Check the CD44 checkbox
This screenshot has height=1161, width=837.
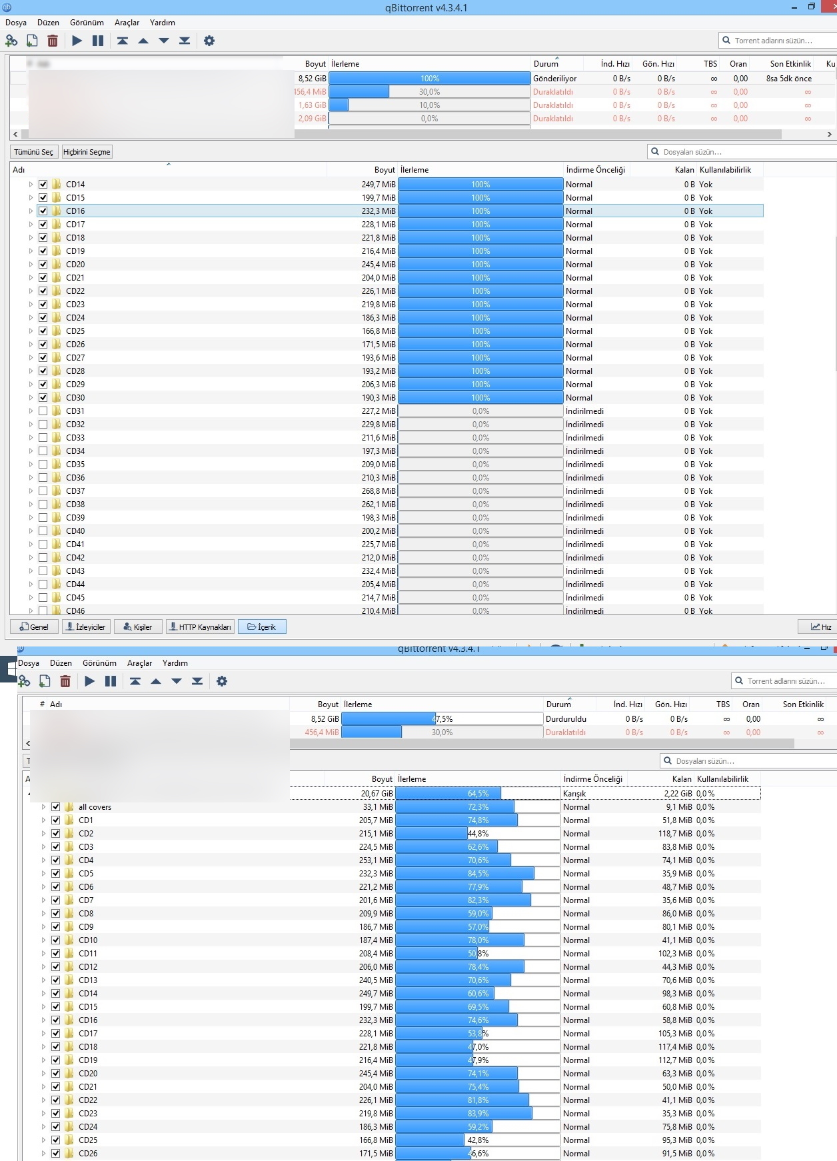point(43,584)
